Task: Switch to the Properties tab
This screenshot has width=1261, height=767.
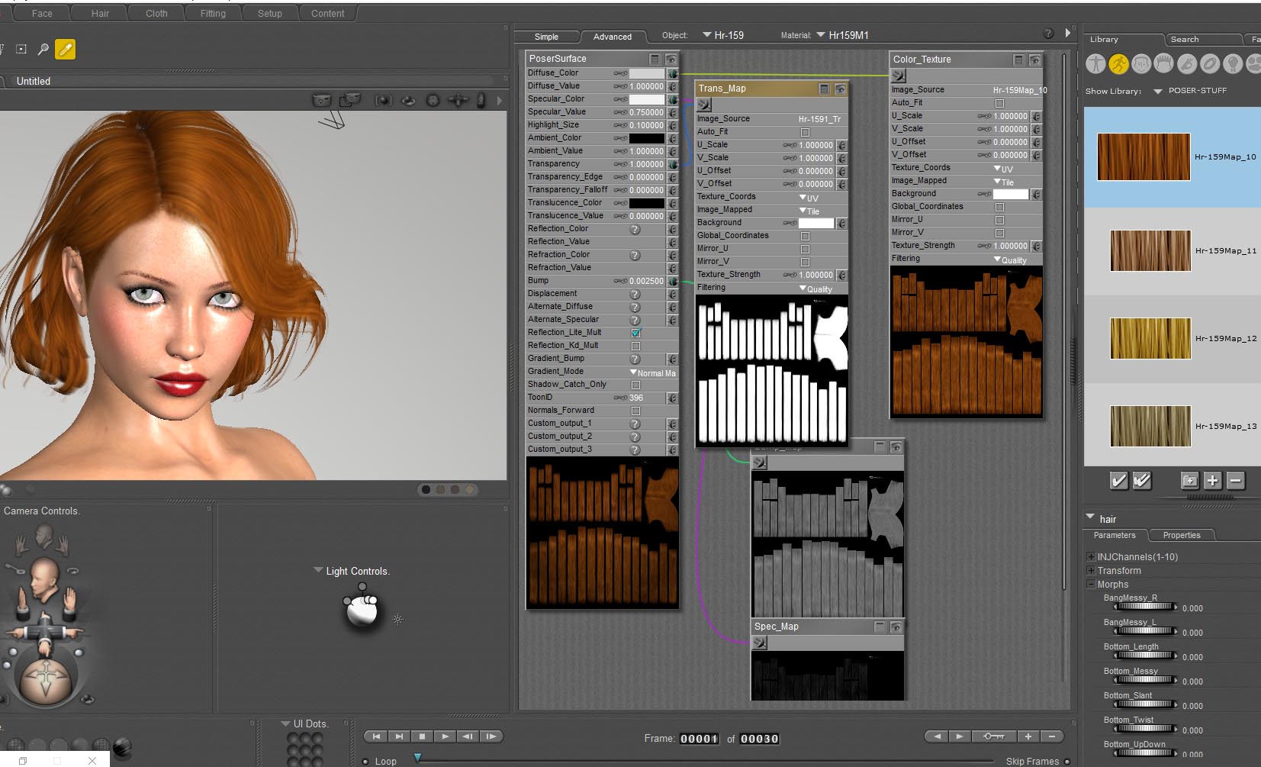Action: (1181, 536)
